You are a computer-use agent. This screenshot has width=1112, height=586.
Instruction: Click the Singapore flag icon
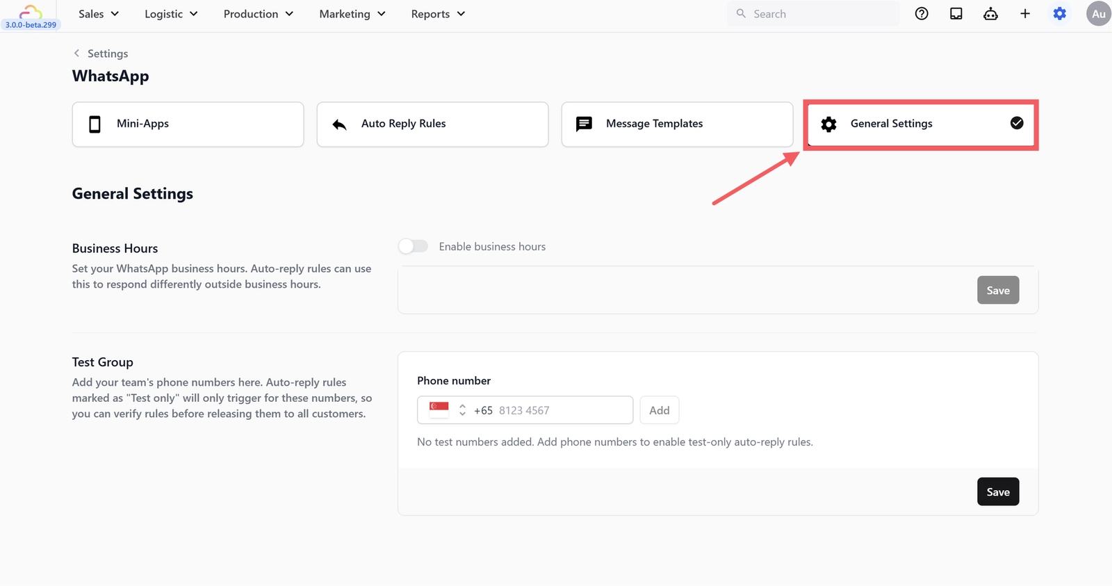(x=439, y=410)
